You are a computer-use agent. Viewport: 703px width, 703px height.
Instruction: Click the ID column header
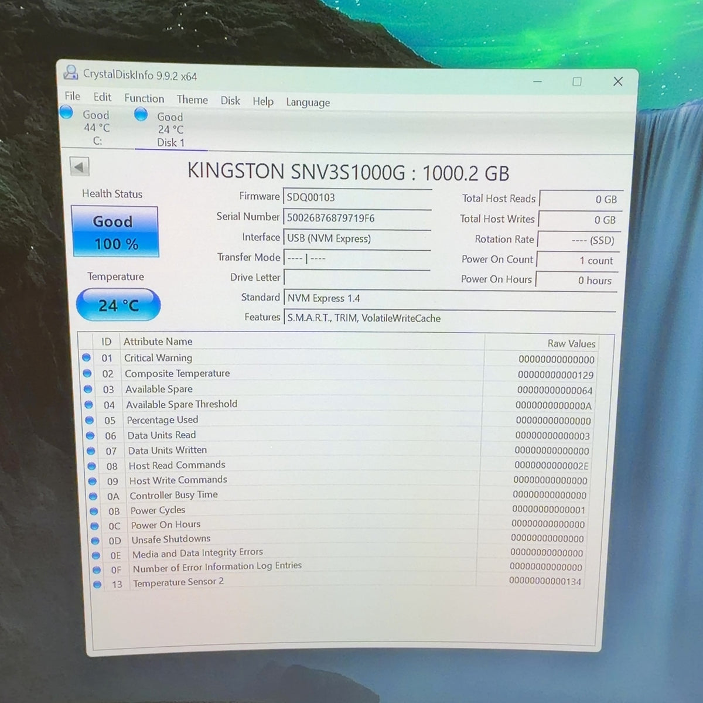point(107,342)
